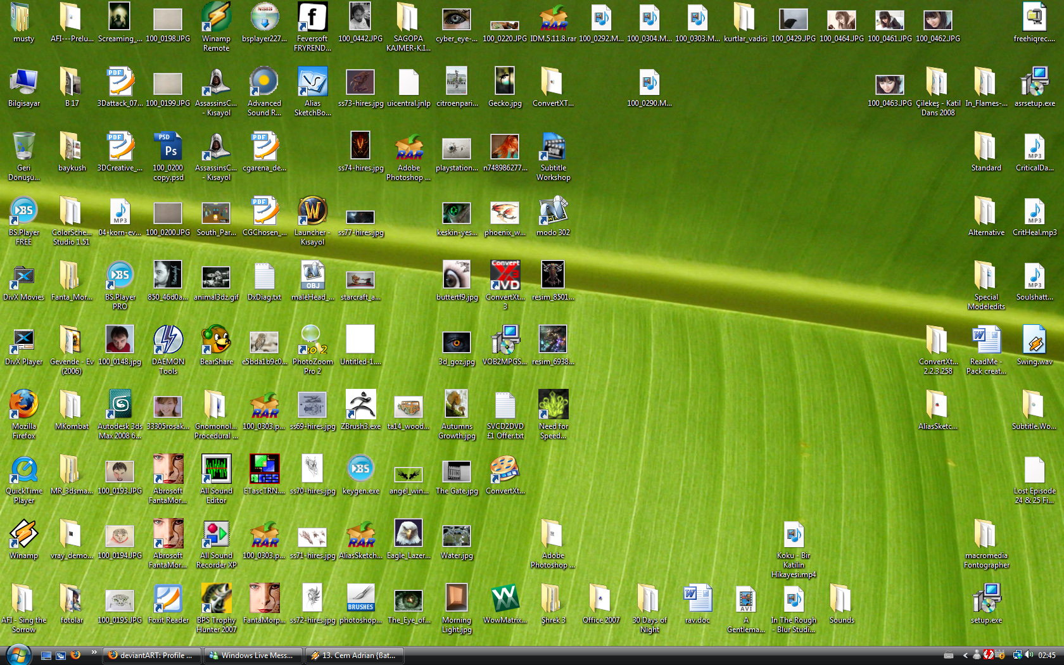This screenshot has height=665, width=1064.
Task: Click the 02:45 taskbar clock
Action: (x=1047, y=655)
